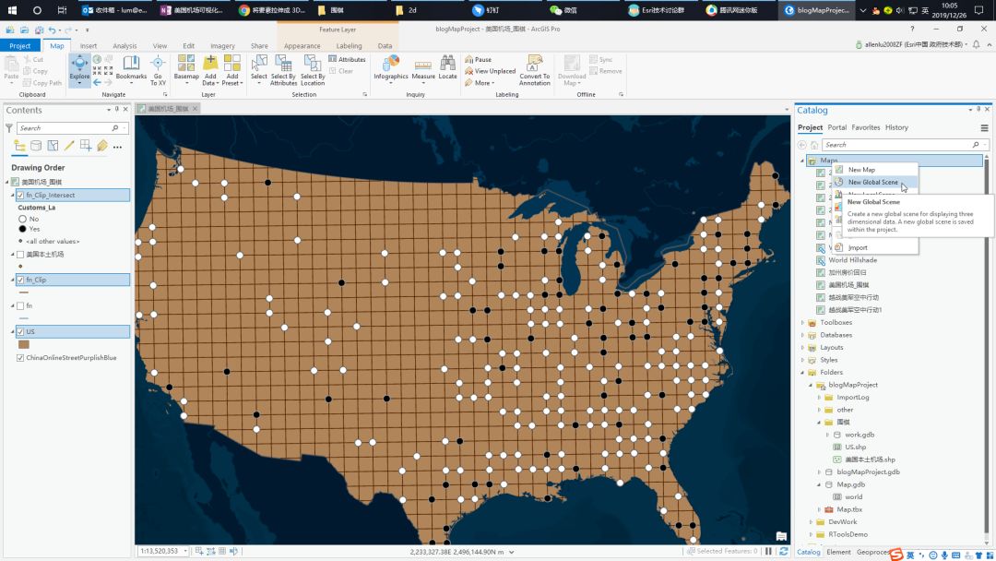The image size is (996, 561).
Task: Uncheck the fn_Clip_Intersect layer checkbox
Action: 20,195
